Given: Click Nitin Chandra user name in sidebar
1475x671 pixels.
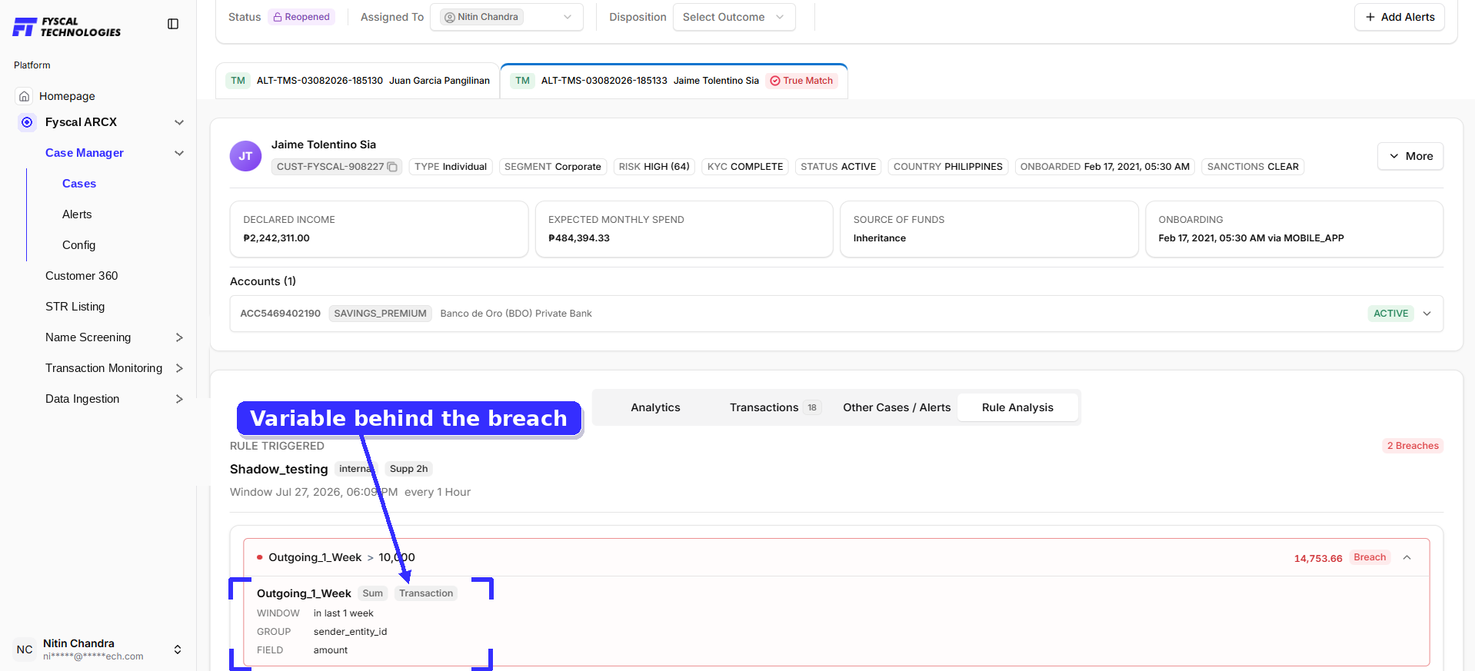Looking at the screenshot, I should click(78, 643).
